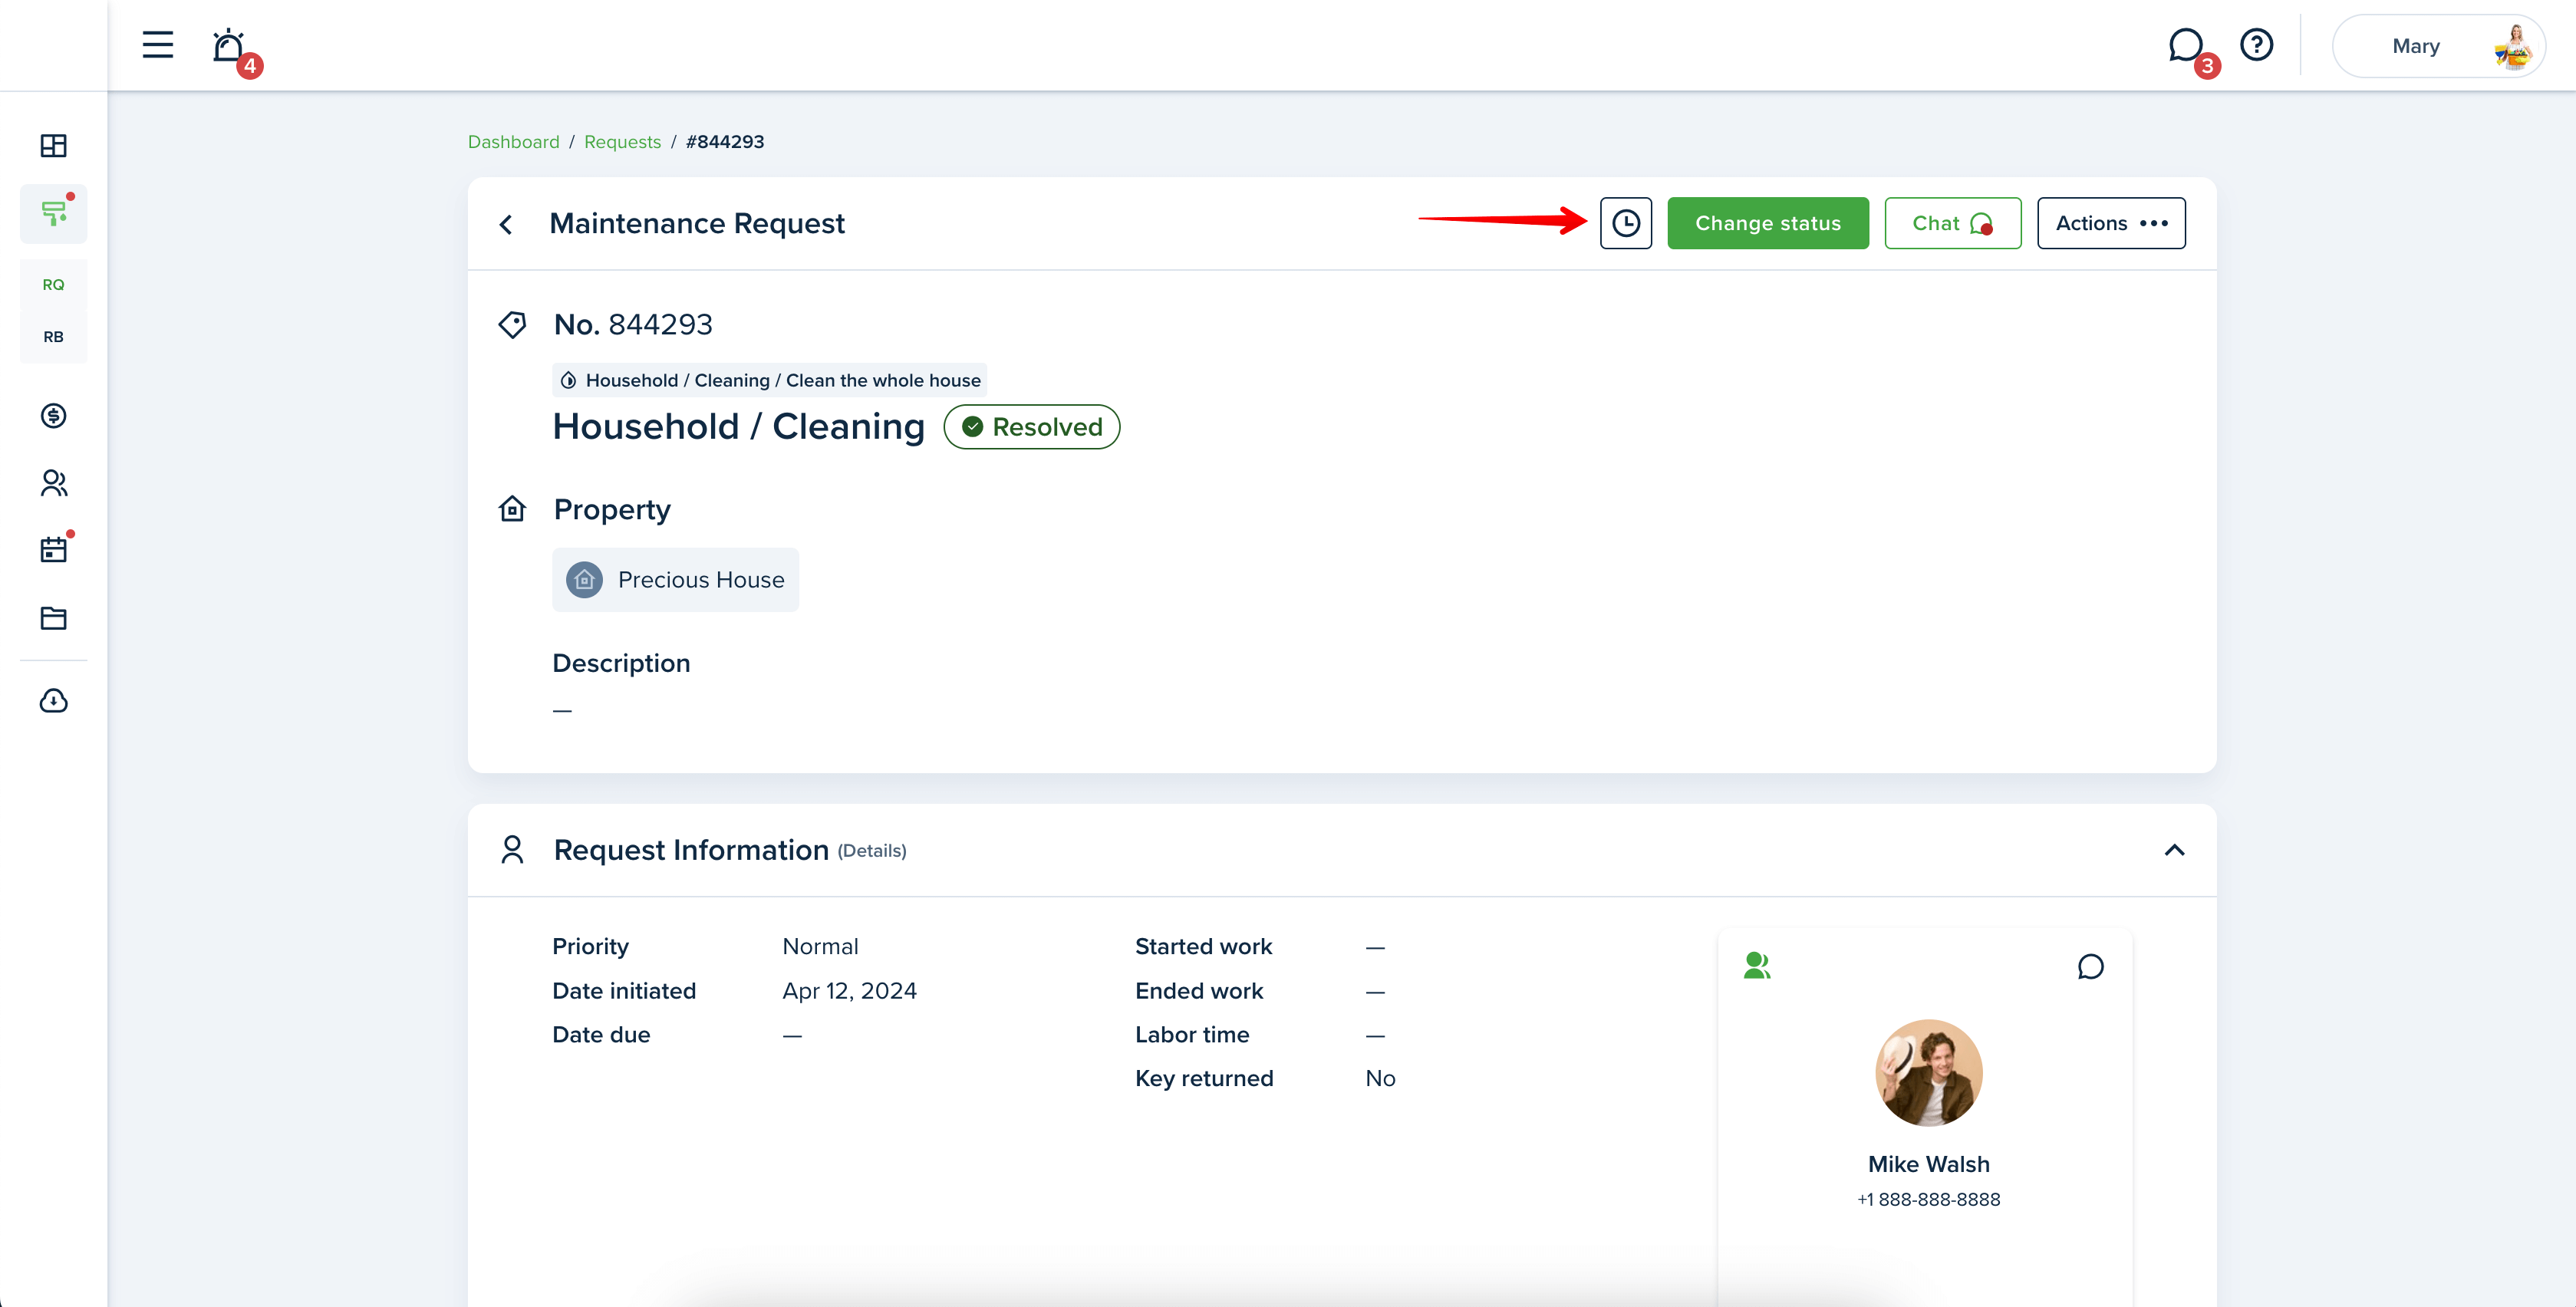This screenshot has width=2576, height=1307.
Task: Open the hamburger menu
Action: click(x=157, y=45)
